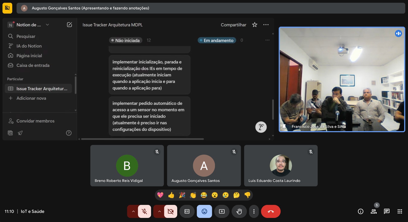The width and height of the screenshot is (408, 222).
Task: Send the surprised face reaction
Action: (x=215, y=195)
